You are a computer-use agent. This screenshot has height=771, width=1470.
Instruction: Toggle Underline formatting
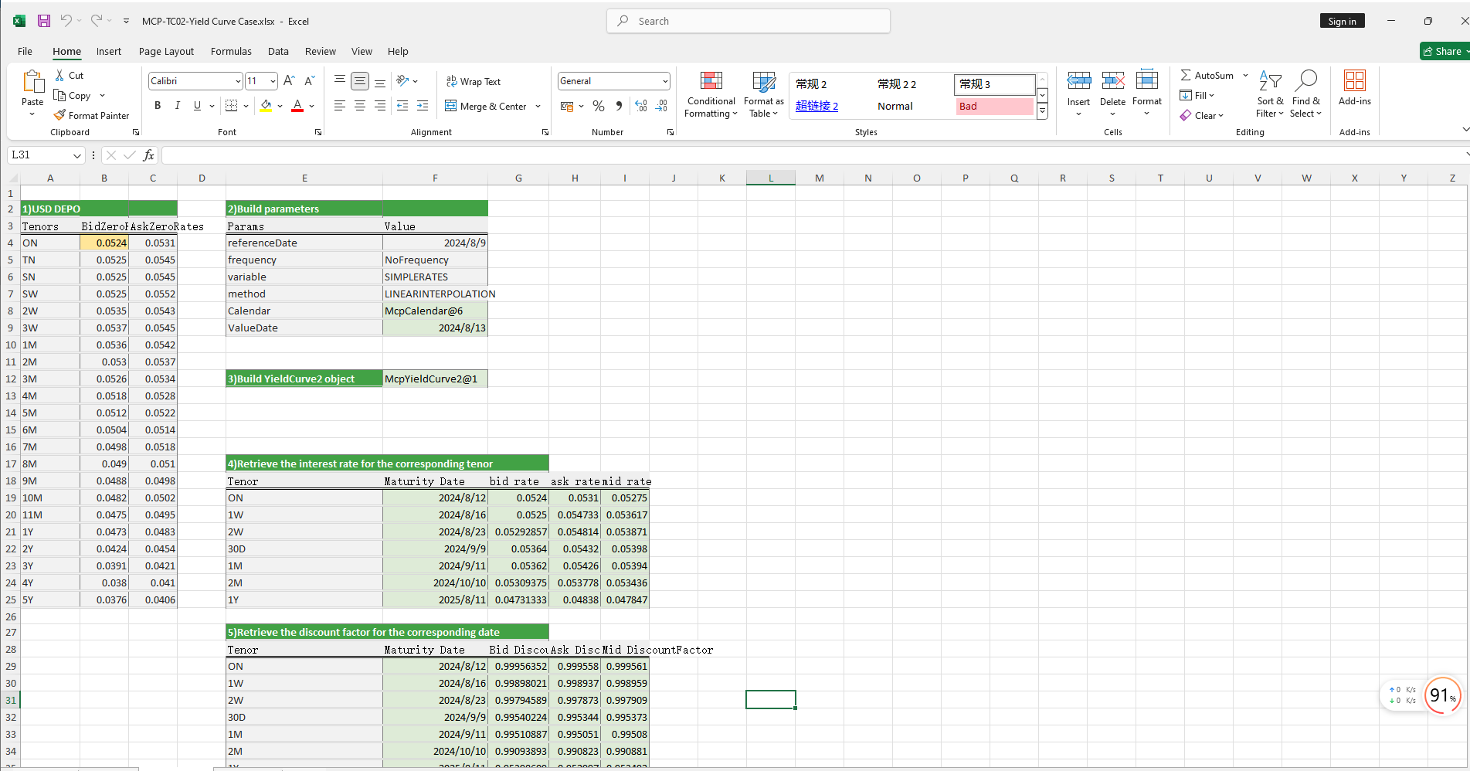(x=197, y=106)
